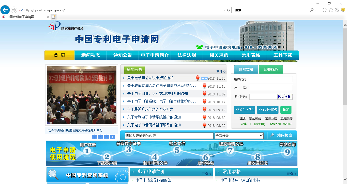
Task: Click step 5 检查文件 circle
Action: click(x=177, y=150)
